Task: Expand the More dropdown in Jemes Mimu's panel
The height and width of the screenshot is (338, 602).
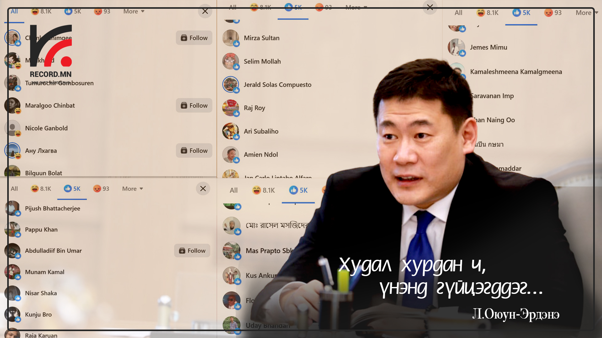Action: pos(587,13)
